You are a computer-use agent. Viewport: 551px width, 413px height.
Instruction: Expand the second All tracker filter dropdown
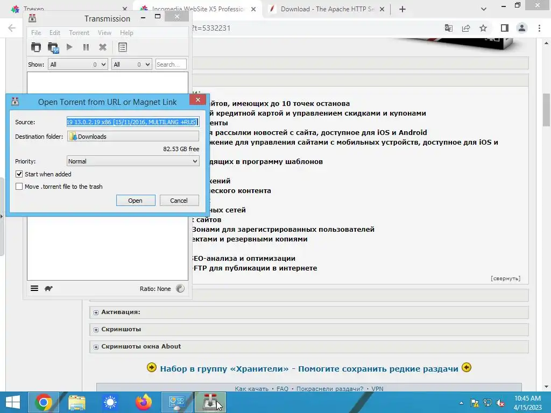132,65
